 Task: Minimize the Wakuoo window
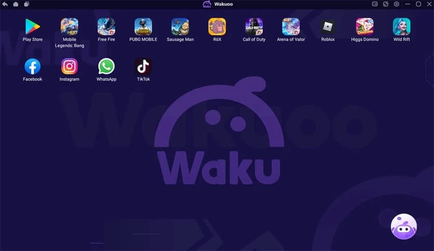408,4
